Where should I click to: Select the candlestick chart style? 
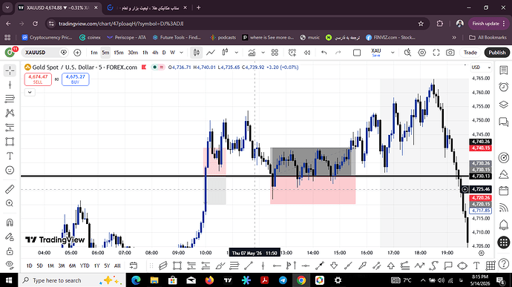pos(197,53)
